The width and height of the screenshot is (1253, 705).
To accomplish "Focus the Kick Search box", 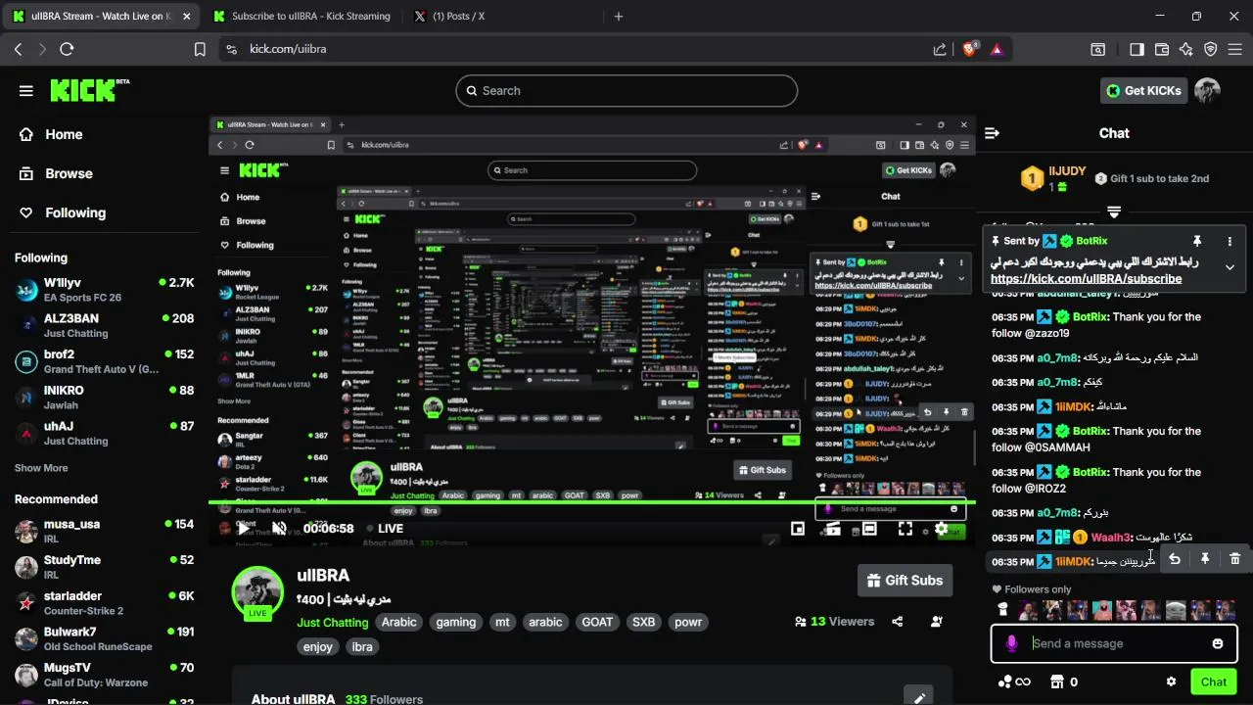I will pyautogui.click(x=626, y=90).
